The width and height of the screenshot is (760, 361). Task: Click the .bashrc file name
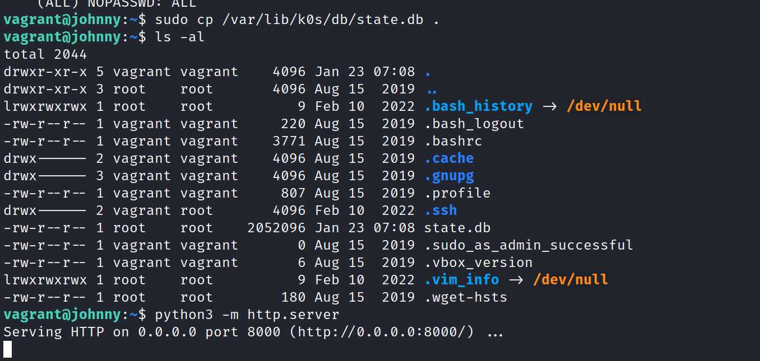(x=453, y=141)
